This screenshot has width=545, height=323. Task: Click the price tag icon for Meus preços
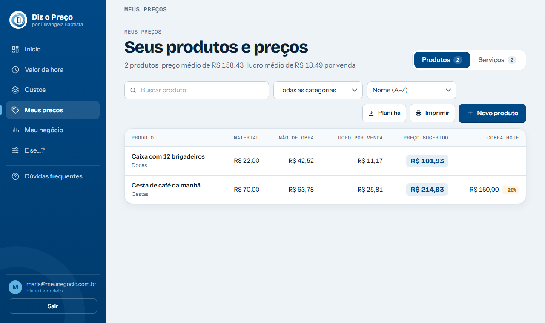point(15,110)
